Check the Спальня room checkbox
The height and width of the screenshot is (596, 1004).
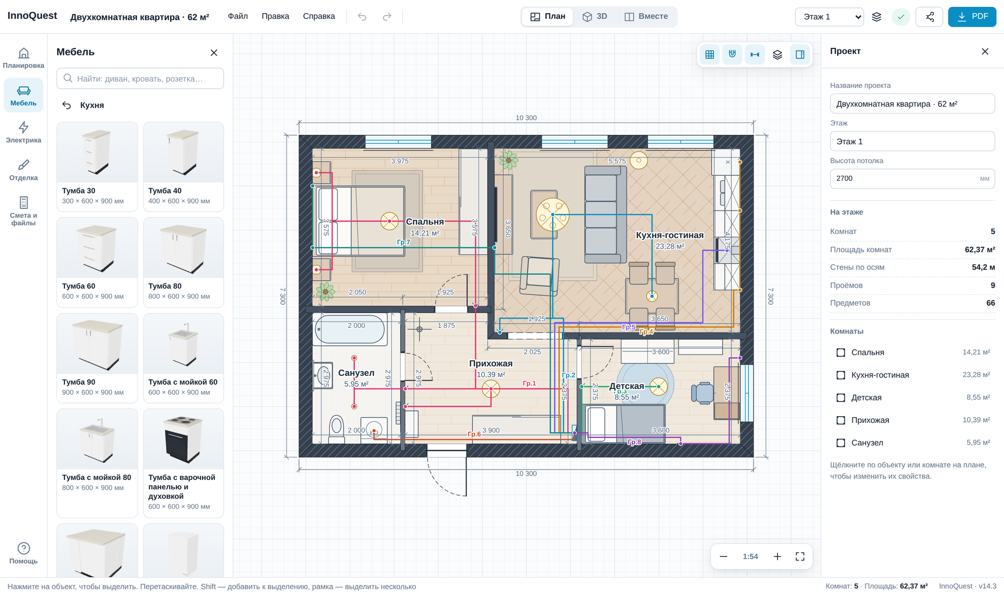841,352
